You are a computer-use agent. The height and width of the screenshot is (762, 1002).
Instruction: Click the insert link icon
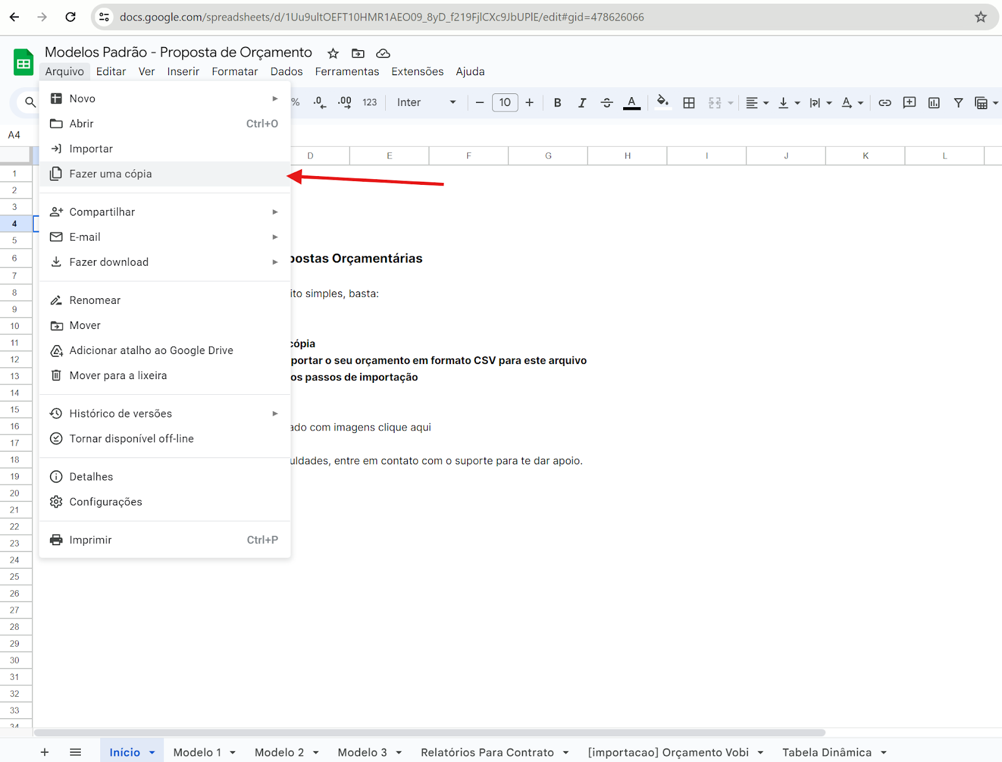(x=884, y=103)
